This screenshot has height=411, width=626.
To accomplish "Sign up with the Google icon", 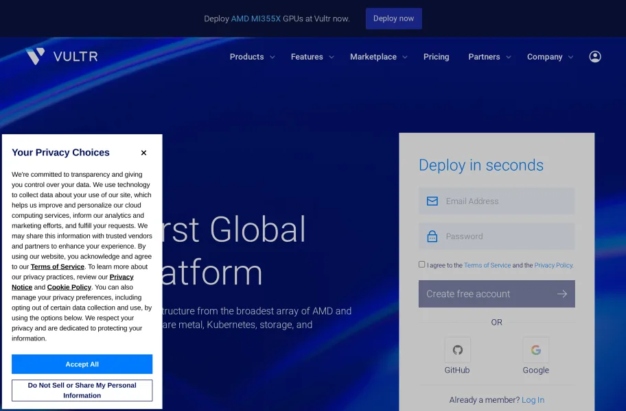I will [x=536, y=349].
